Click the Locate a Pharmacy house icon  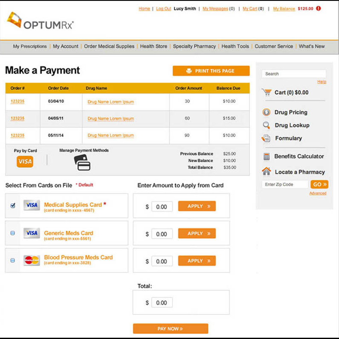pos(266,172)
